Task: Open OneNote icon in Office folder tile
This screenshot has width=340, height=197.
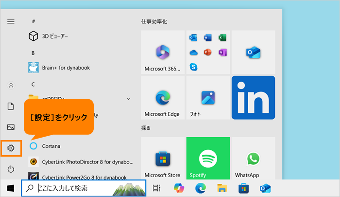Action: coord(222,53)
